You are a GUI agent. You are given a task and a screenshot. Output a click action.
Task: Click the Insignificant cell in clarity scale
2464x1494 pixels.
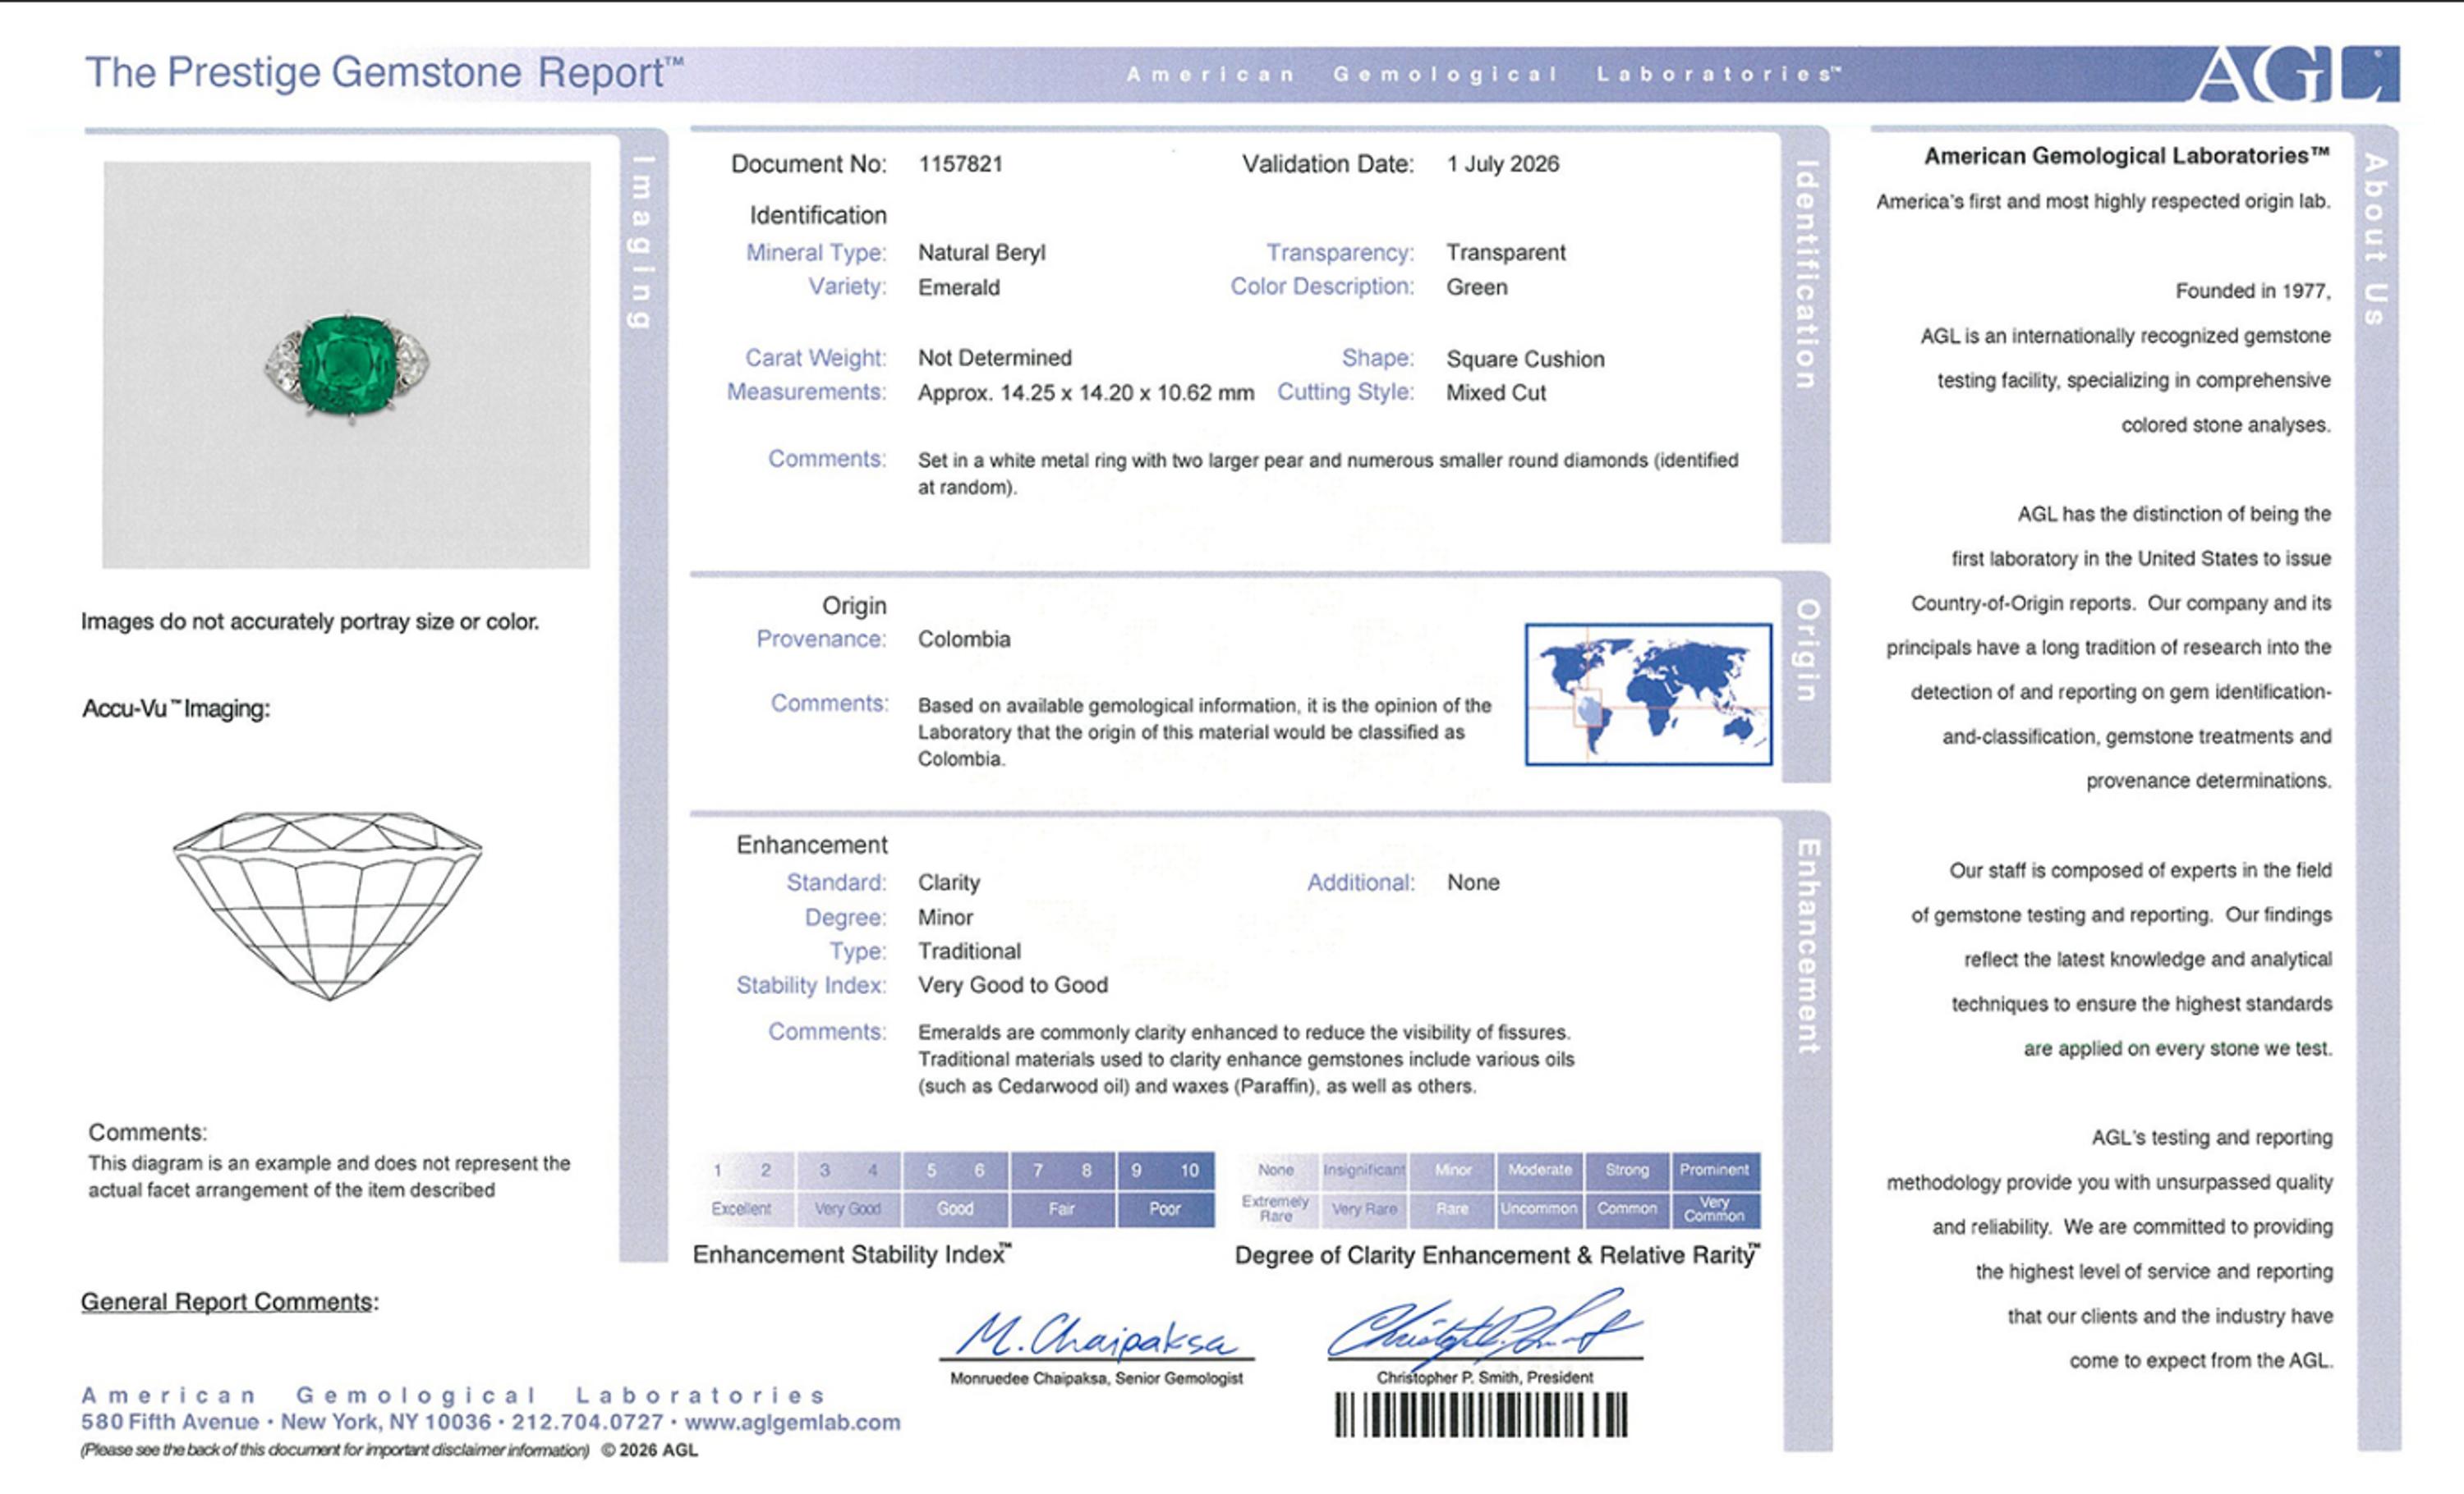[1364, 1171]
